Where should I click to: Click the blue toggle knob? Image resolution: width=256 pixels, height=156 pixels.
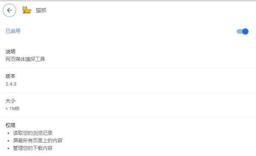pos(245,32)
